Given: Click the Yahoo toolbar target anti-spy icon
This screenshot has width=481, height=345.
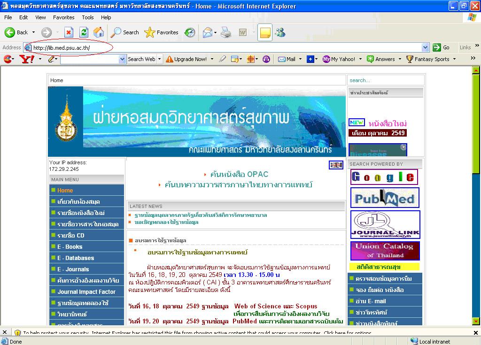Looking at the screenshot, I should coord(251,59).
